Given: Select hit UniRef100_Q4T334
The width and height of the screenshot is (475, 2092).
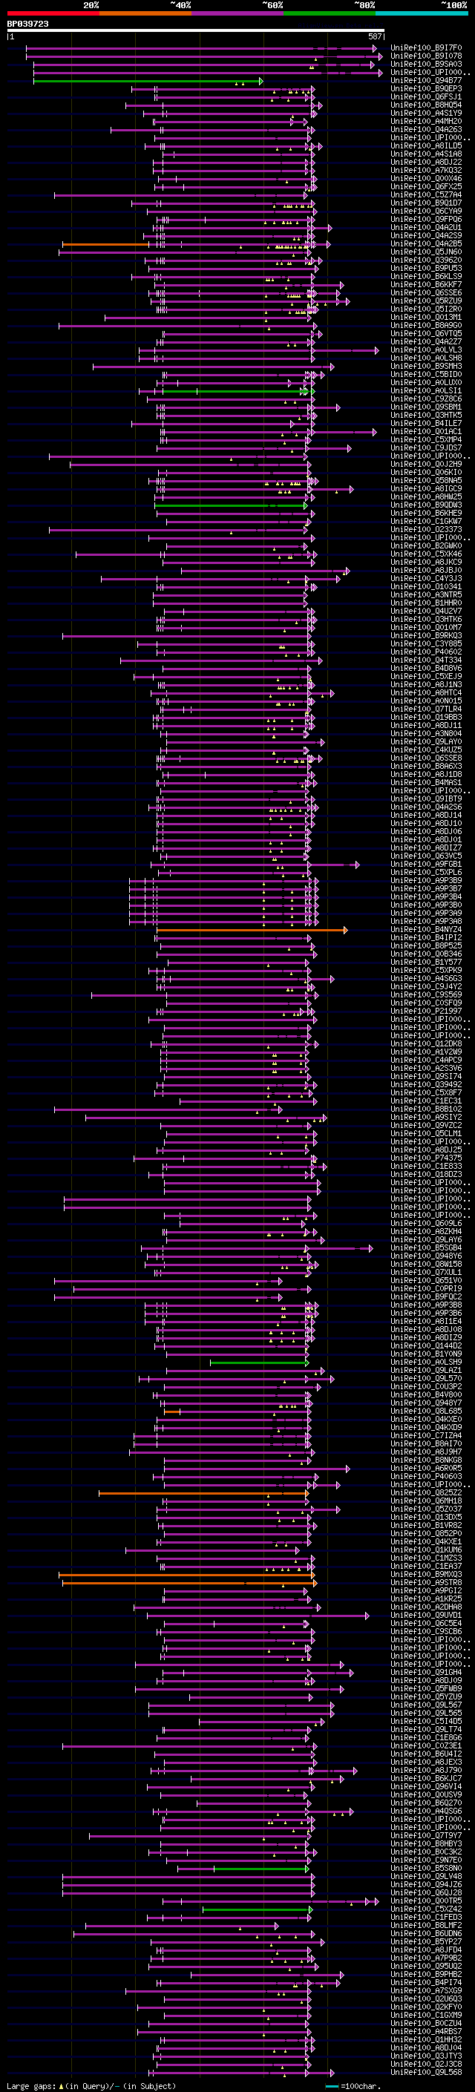Looking at the screenshot, I should [x=426, y=660].
